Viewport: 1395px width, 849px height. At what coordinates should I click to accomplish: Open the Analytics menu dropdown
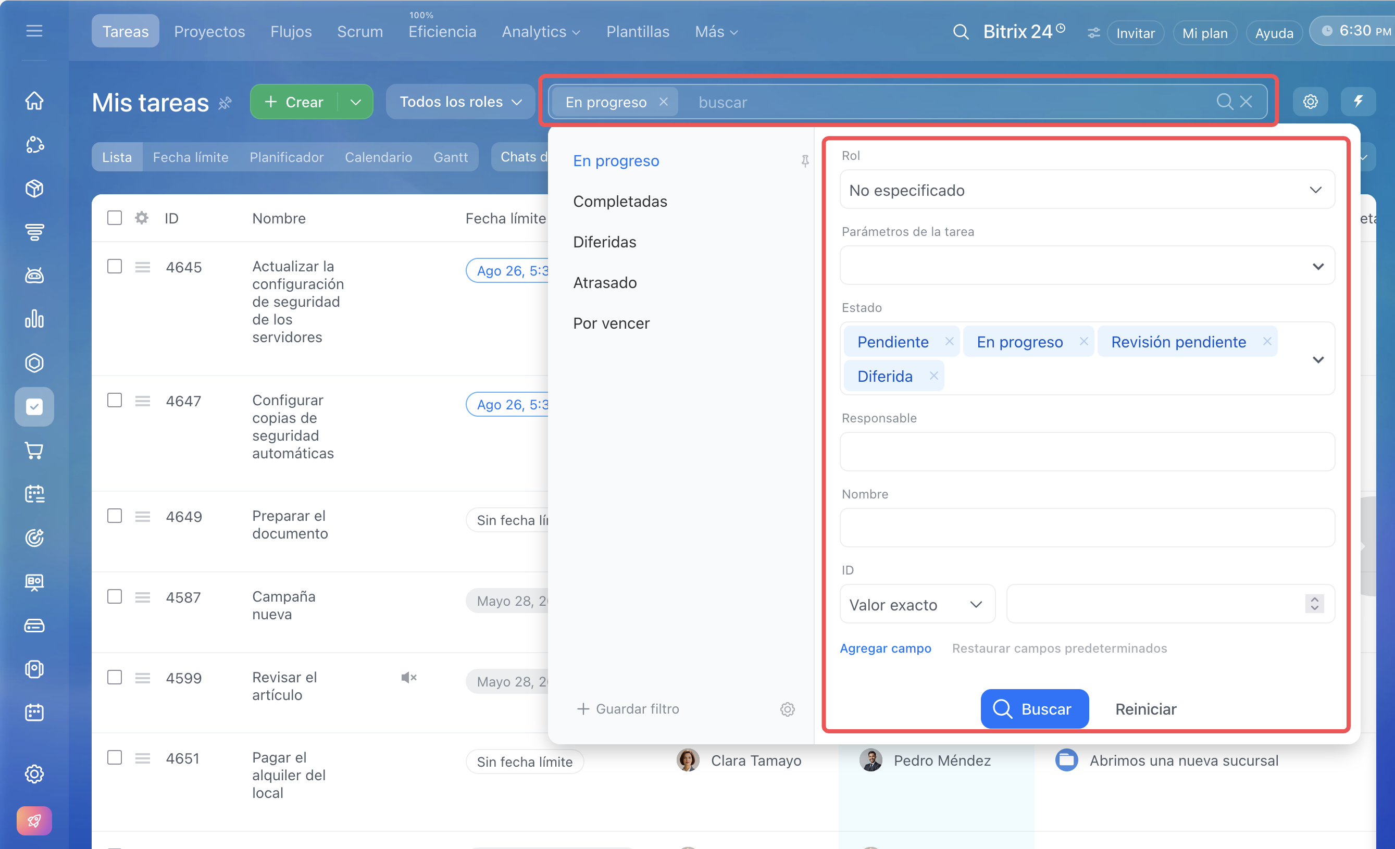tap(540, 32)
